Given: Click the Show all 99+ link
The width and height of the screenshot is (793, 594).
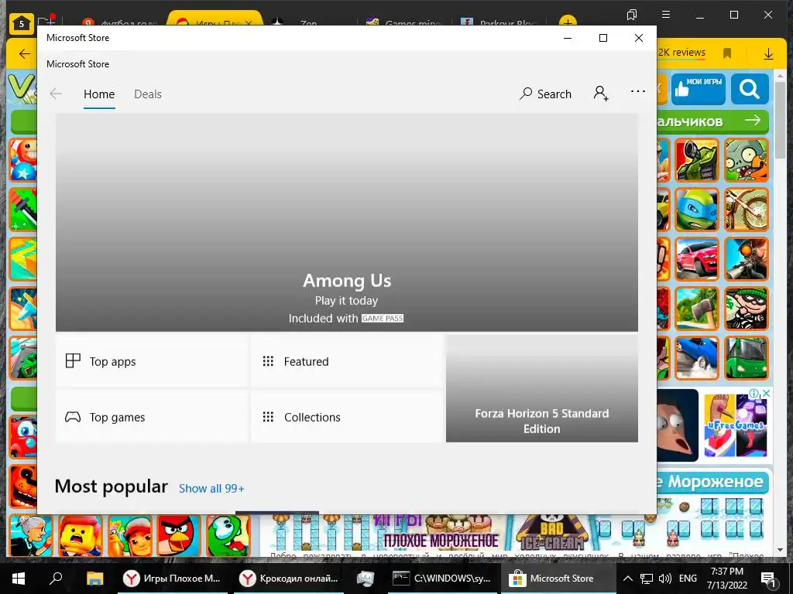Looking at the screenshot, I should (211, 489).
